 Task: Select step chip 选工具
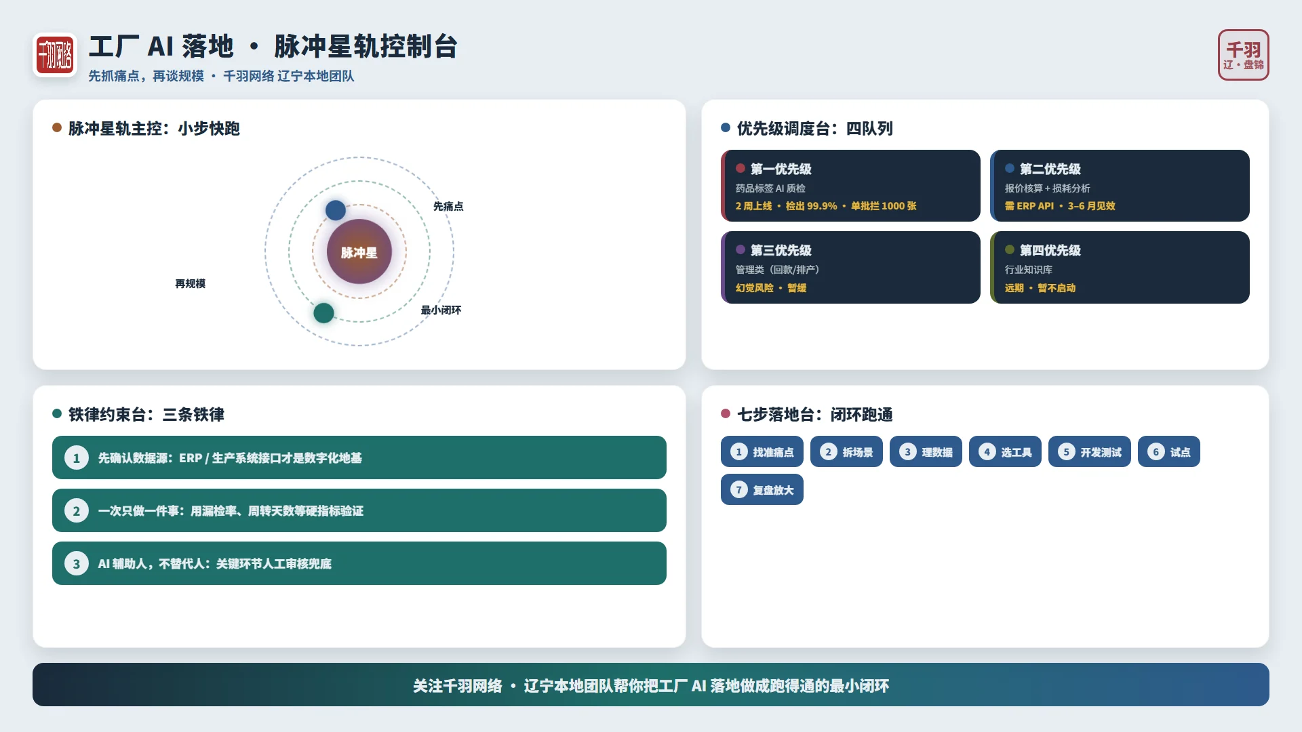pos(1005,451)
